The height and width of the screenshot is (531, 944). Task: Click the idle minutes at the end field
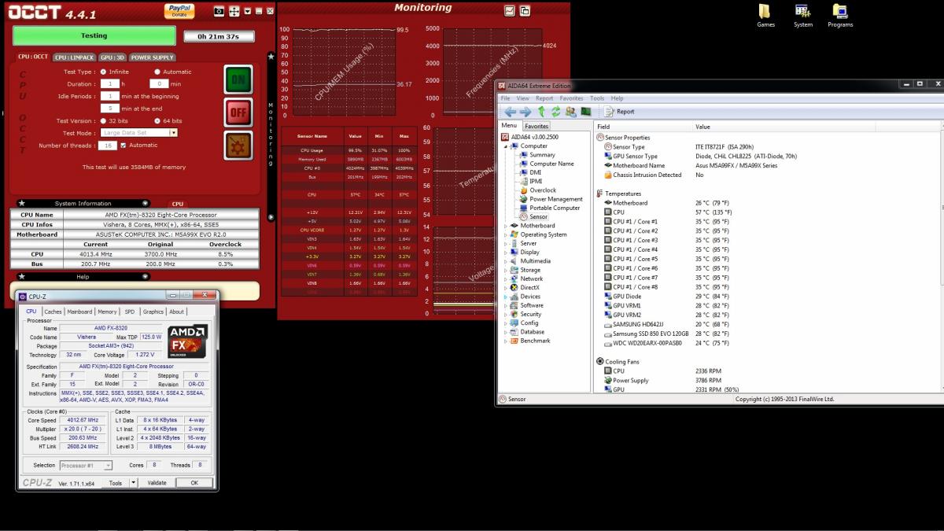pyautogui.click(x=109, y=108)
